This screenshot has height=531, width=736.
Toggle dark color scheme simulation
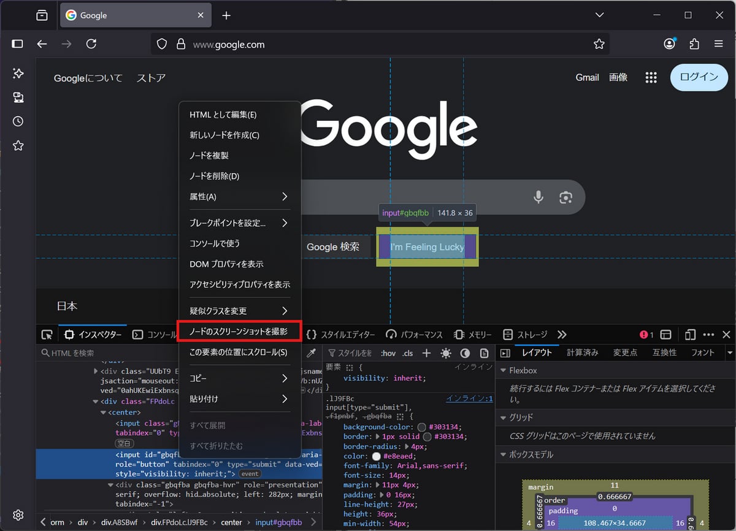[465, 353]
